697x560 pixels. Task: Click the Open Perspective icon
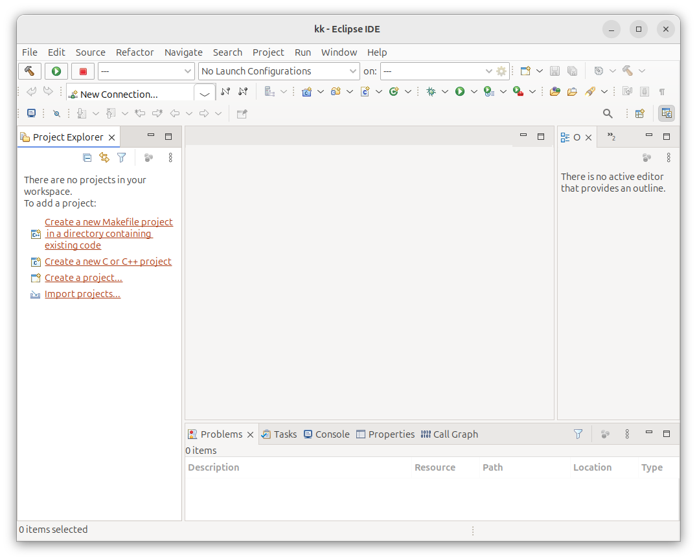pyautogui.click(x=640, y=114)
